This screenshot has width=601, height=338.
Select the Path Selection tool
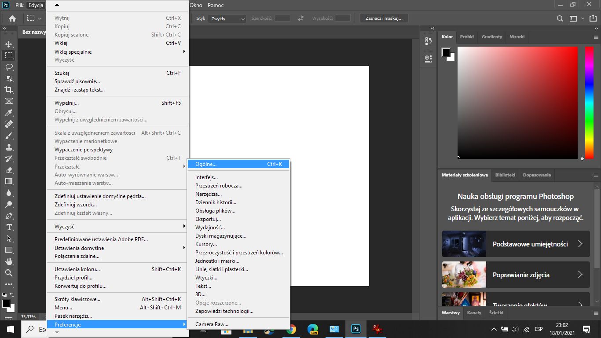click(8, 239)
